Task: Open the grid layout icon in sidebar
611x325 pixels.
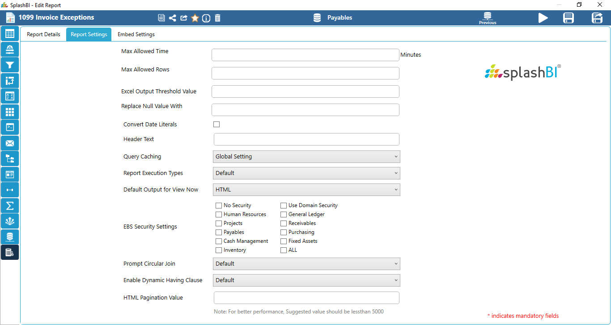Action: 10,112
